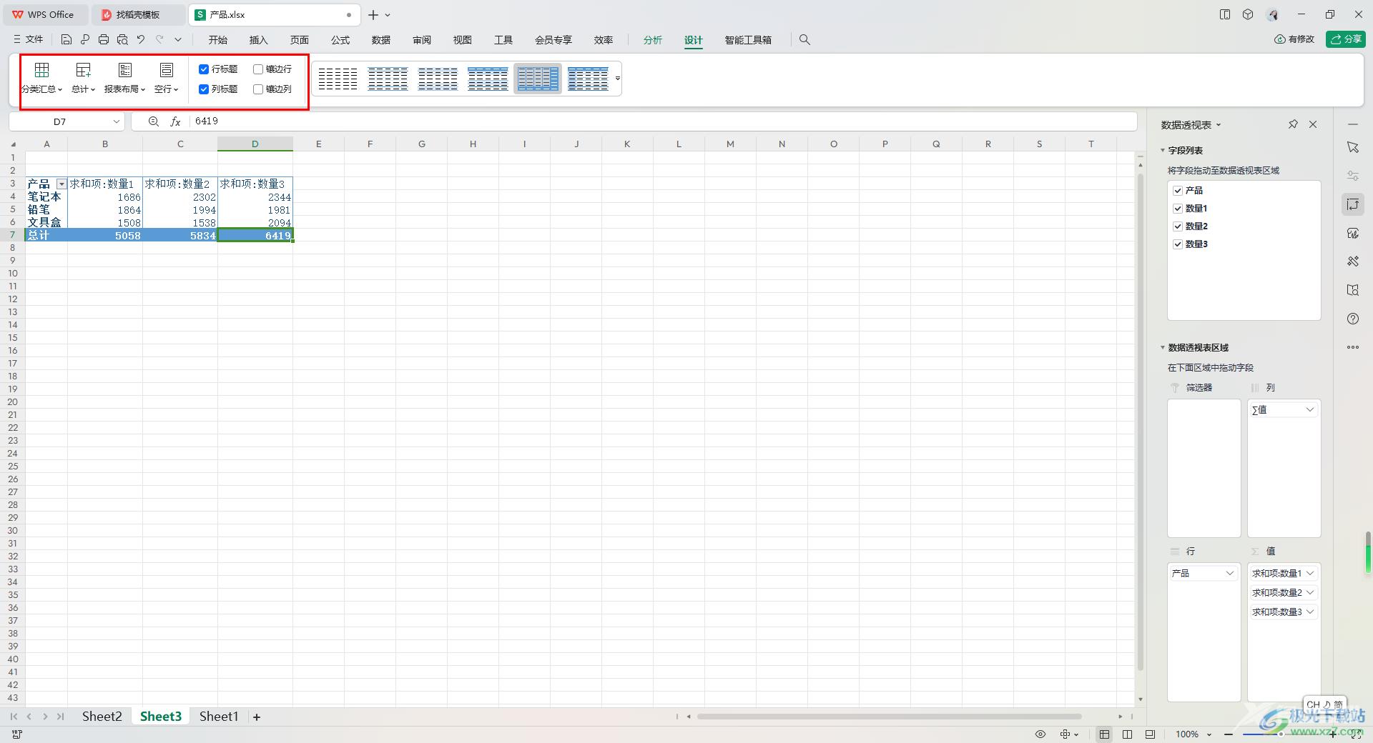
Task: Click the undo arrow icon
Action: click(x=141, y=40)
